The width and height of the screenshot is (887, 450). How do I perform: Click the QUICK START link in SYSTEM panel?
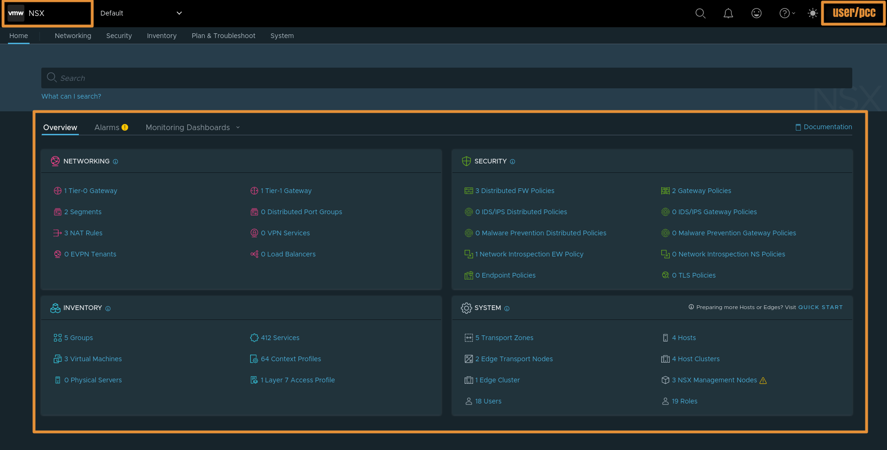tap(820, 307)
